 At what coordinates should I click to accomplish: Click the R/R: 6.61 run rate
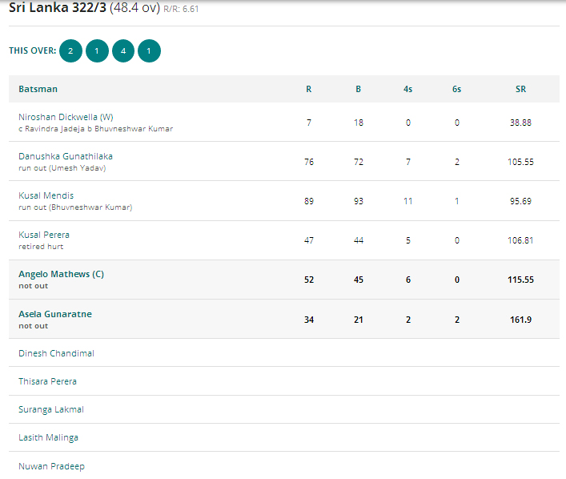coord(181,9)
